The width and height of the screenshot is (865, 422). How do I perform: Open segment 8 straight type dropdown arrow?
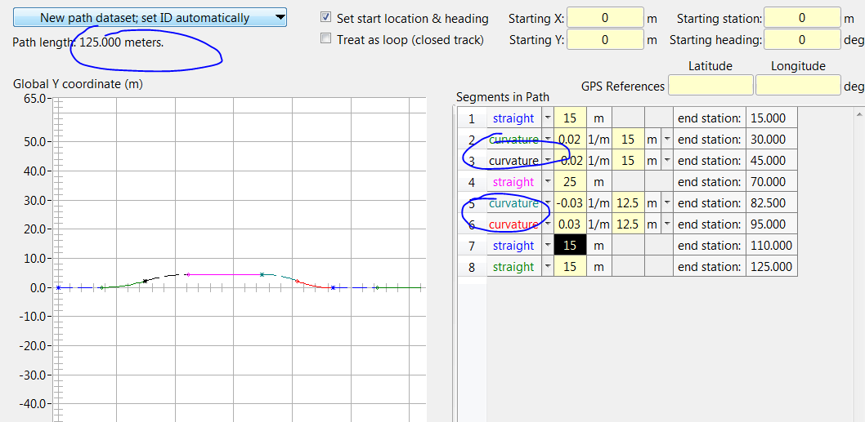click(x=547, y=267)
